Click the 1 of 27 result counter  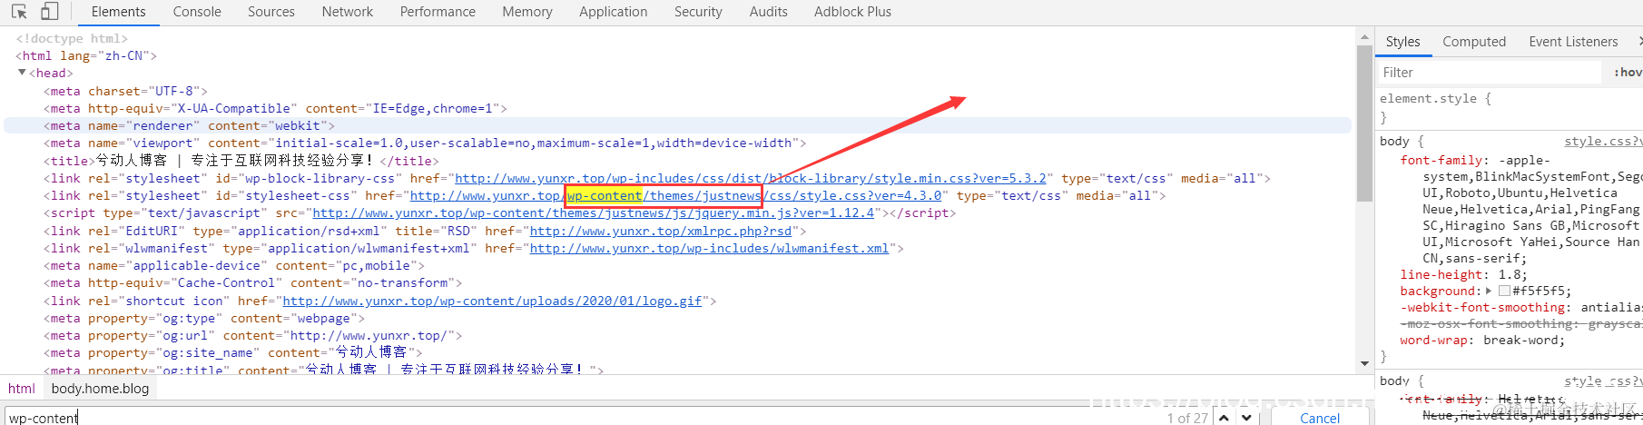pyautogui.click(x=1187, y=418)
